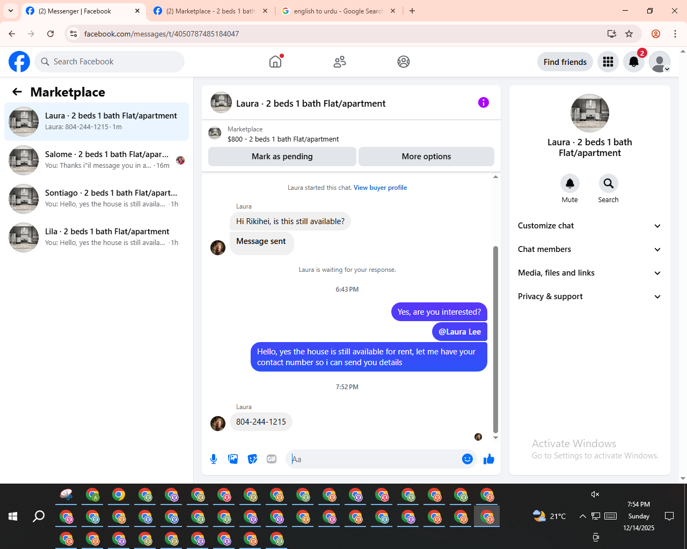The image size is (687, 549).
Task: Click the install app icon in address bar
Action: (612, 34)
